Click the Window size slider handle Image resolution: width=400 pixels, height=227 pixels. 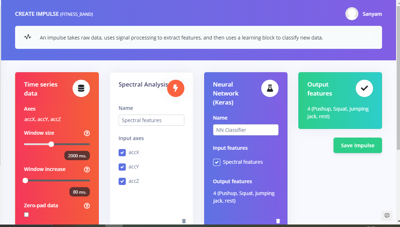tap(51, 144)
